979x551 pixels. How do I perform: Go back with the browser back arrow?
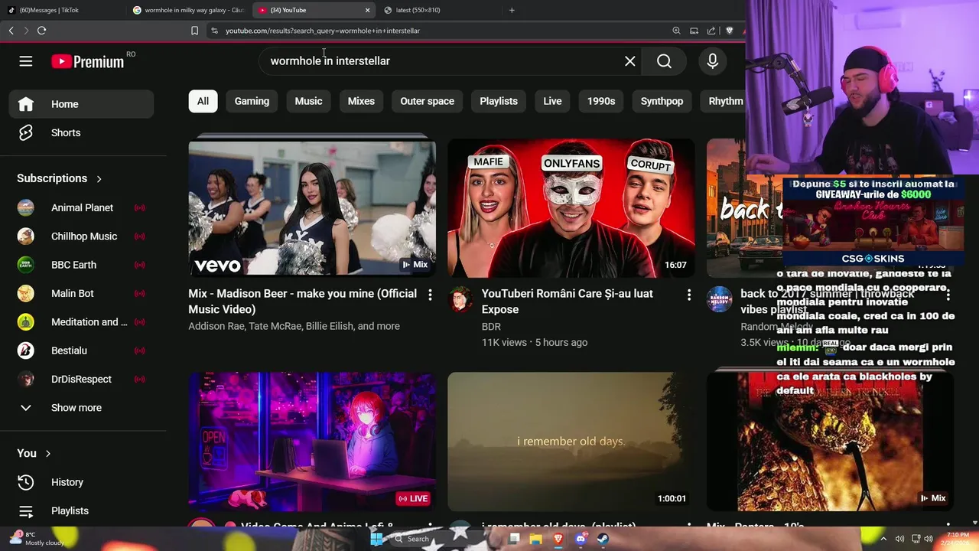[x=11, y=31]
